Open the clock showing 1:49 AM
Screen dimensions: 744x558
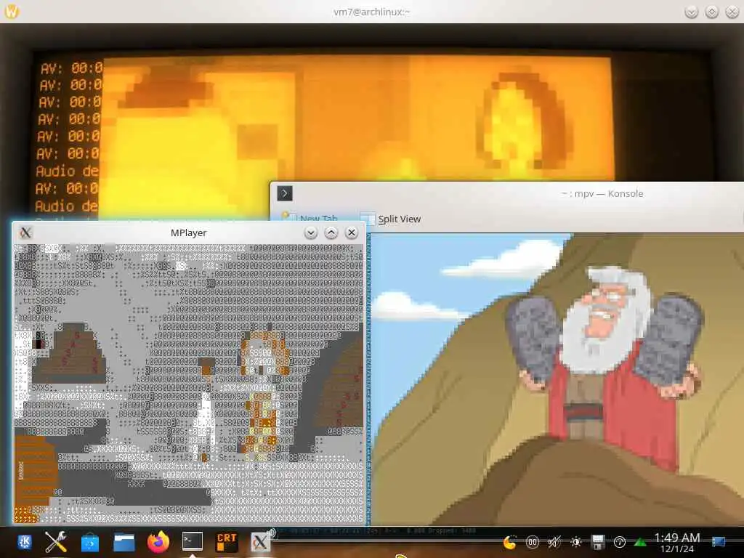677,542
